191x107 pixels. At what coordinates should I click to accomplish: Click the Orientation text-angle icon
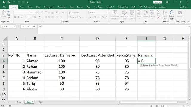coord(57,12)
